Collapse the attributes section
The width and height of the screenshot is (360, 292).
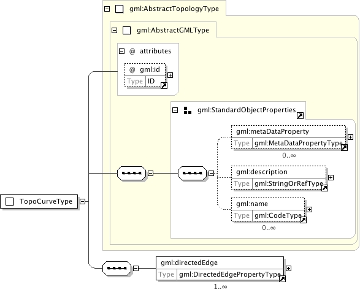[x=121, y=51]
